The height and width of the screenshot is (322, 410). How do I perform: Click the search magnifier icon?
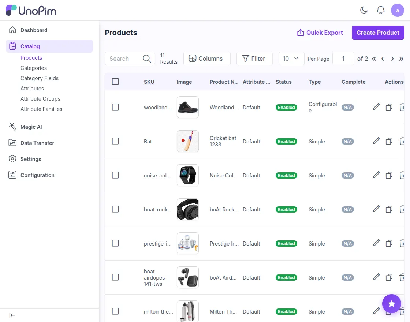click(x=147, y=59)
